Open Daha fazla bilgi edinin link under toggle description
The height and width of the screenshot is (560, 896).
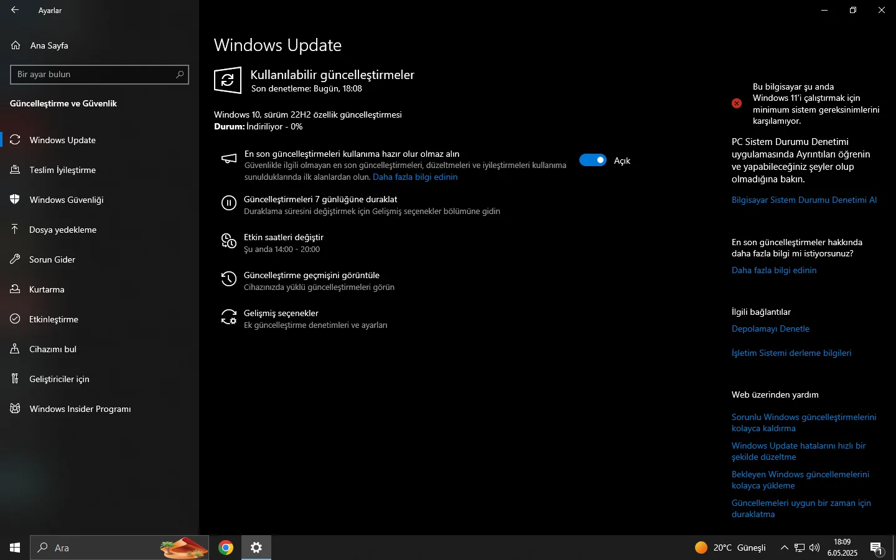click(415, 177)
